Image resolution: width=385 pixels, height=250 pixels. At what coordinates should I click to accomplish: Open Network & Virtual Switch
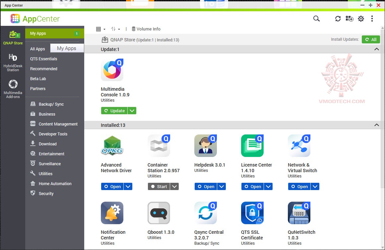pos(299,186)
